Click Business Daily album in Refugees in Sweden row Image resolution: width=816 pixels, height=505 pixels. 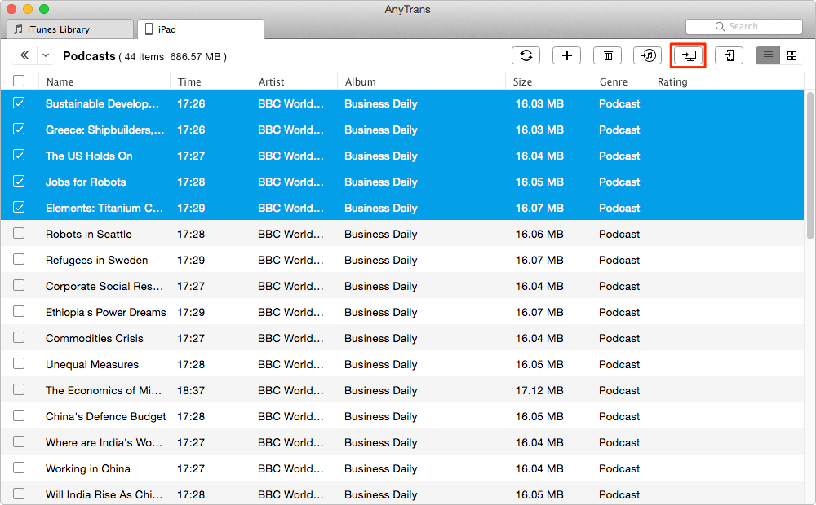tap(380, 261)
